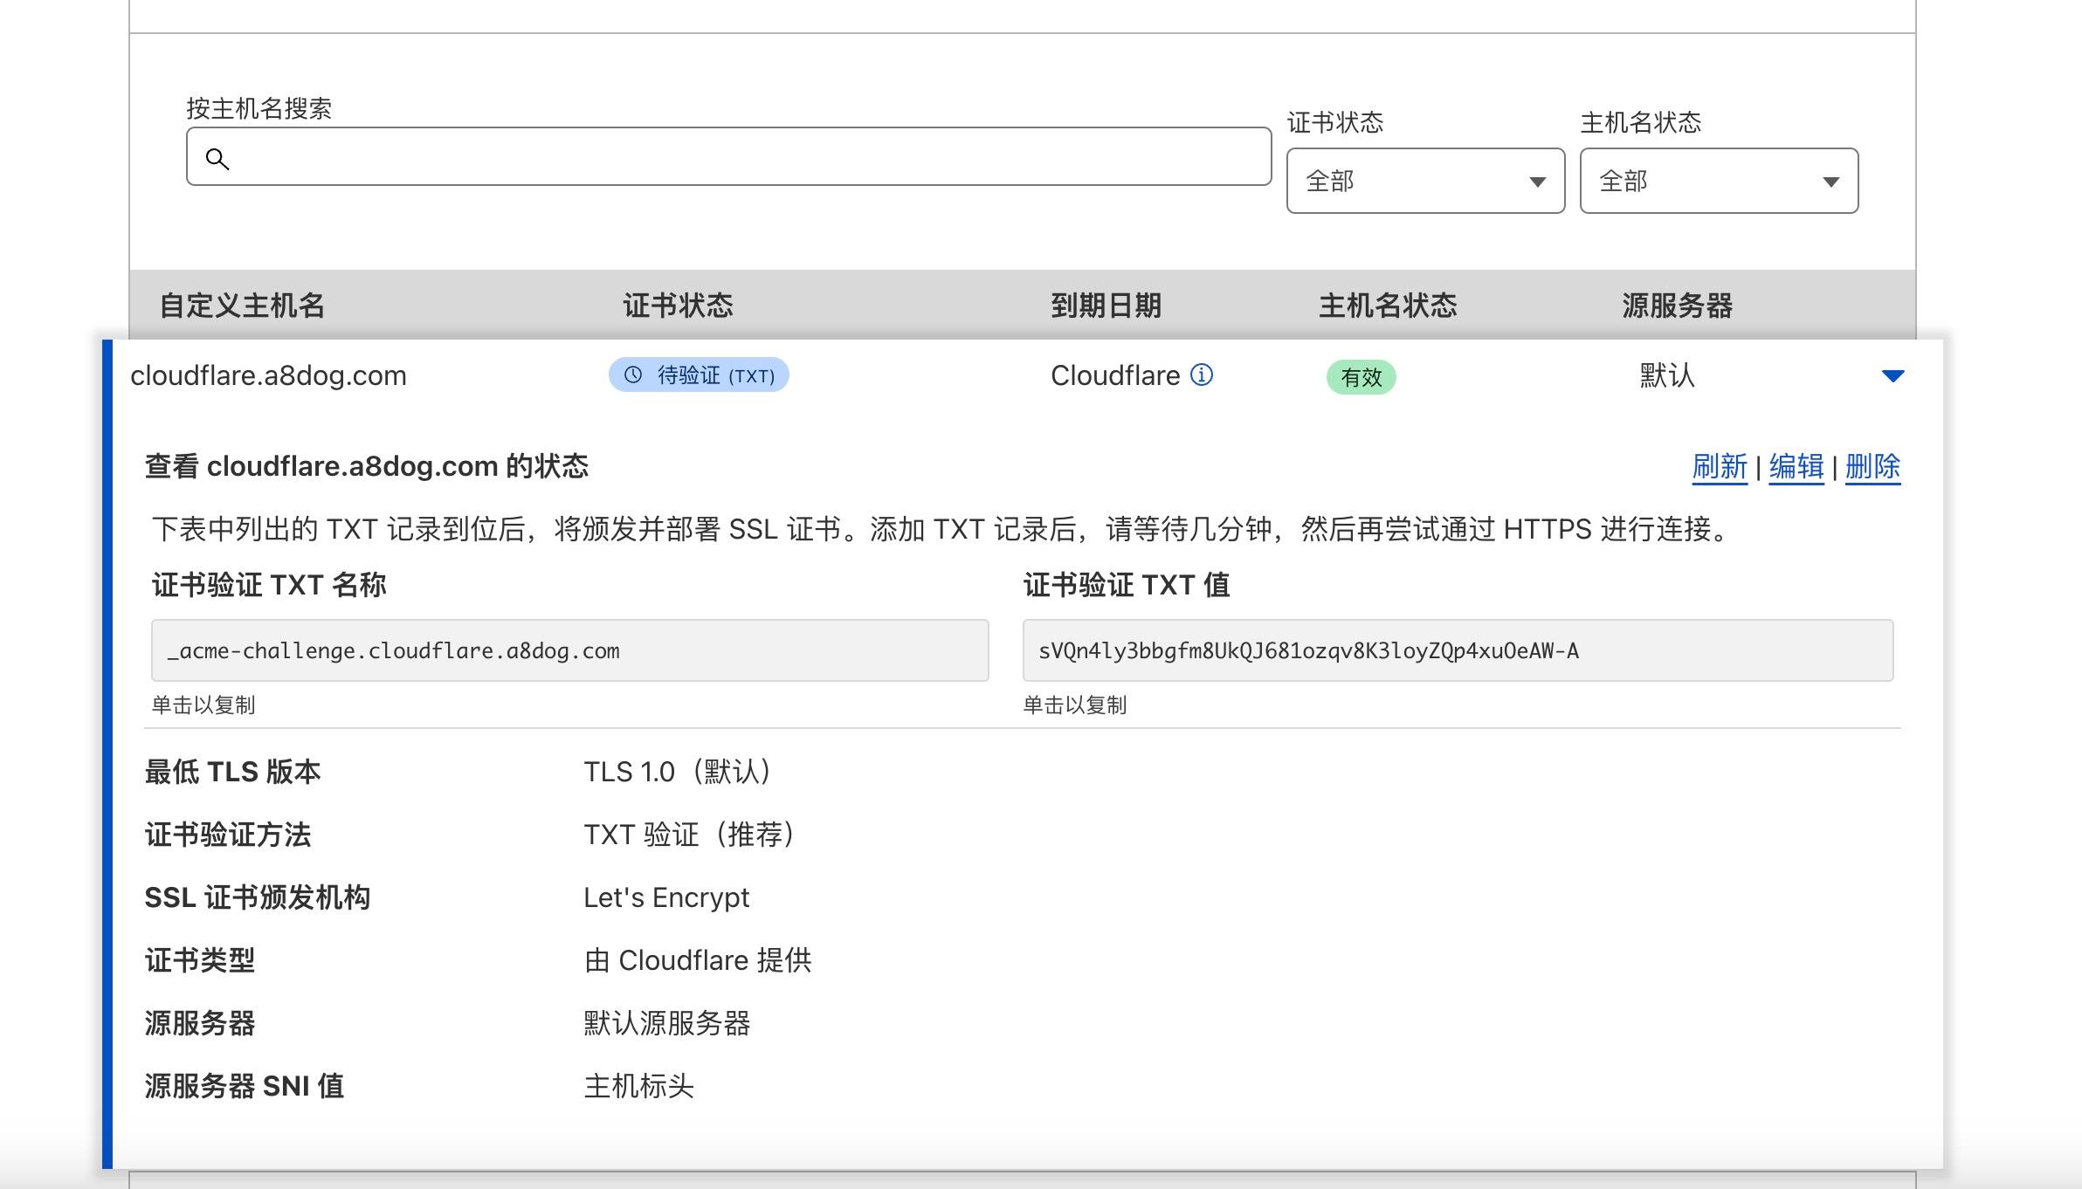This screenshot has width=2082, height=1189.
Task: Click the 默认源服务器 value
Action: tap(667, 1023)
